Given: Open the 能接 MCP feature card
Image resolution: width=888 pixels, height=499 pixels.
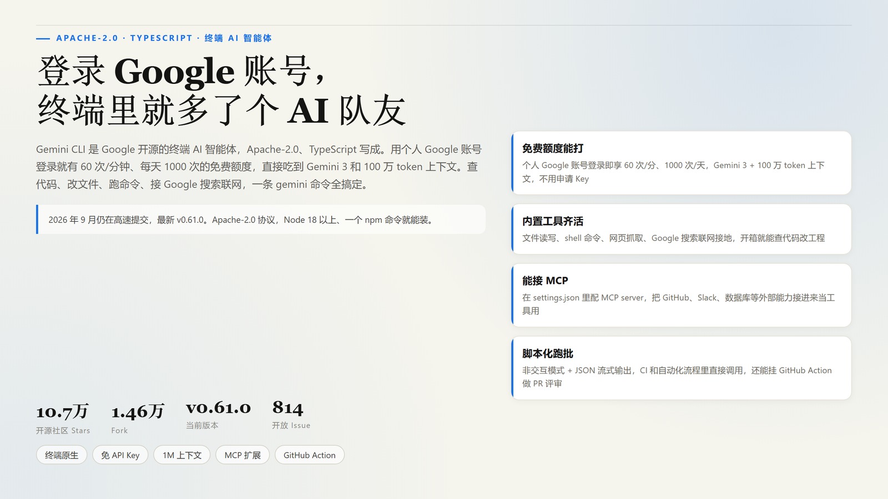Looking at the screenshot, I should (681, 295).
